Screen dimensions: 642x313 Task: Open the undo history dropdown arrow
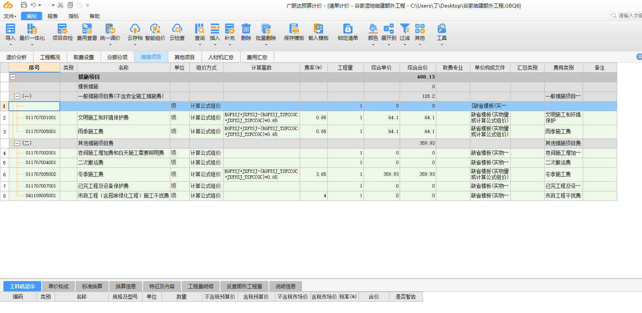(40, 5)
